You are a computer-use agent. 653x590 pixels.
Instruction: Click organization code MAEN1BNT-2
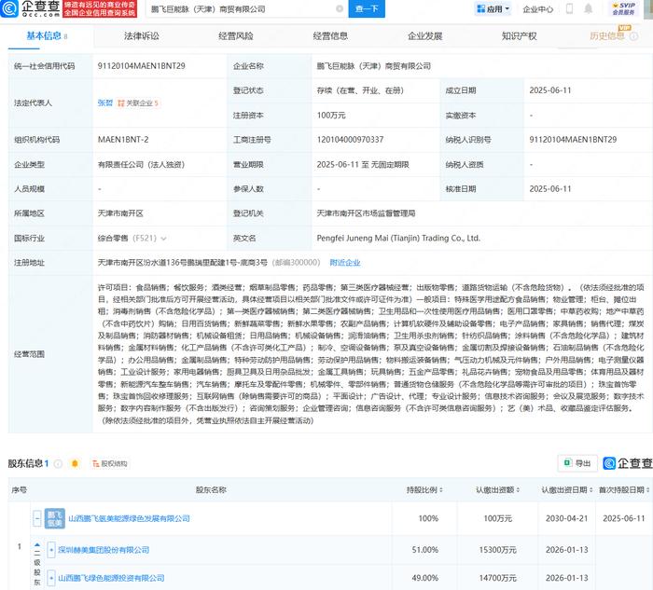point(123,140)
